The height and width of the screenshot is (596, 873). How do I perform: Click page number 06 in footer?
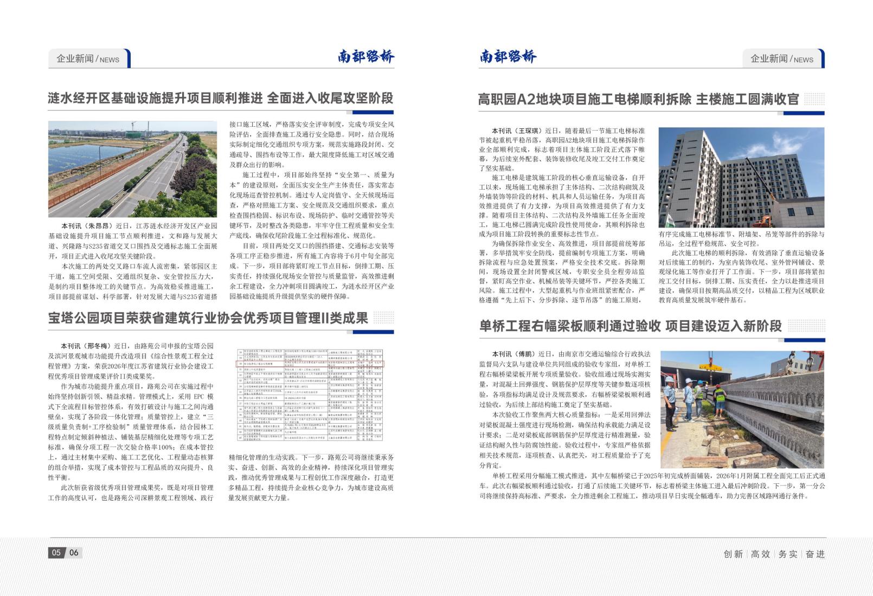[74, 553]
